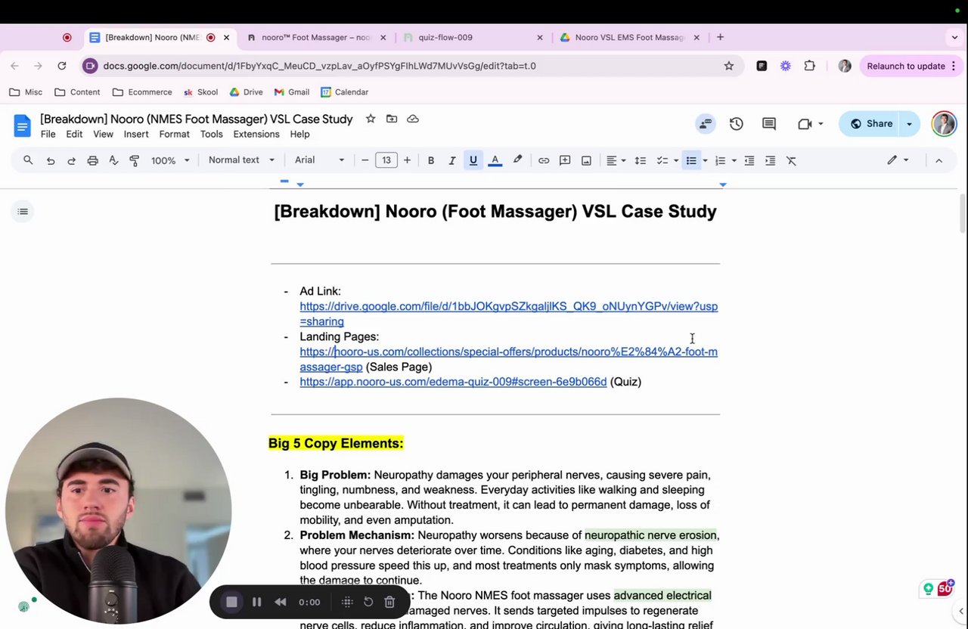The image size is (968, 629).
Task: Clear text formatting
Action: 791,160
